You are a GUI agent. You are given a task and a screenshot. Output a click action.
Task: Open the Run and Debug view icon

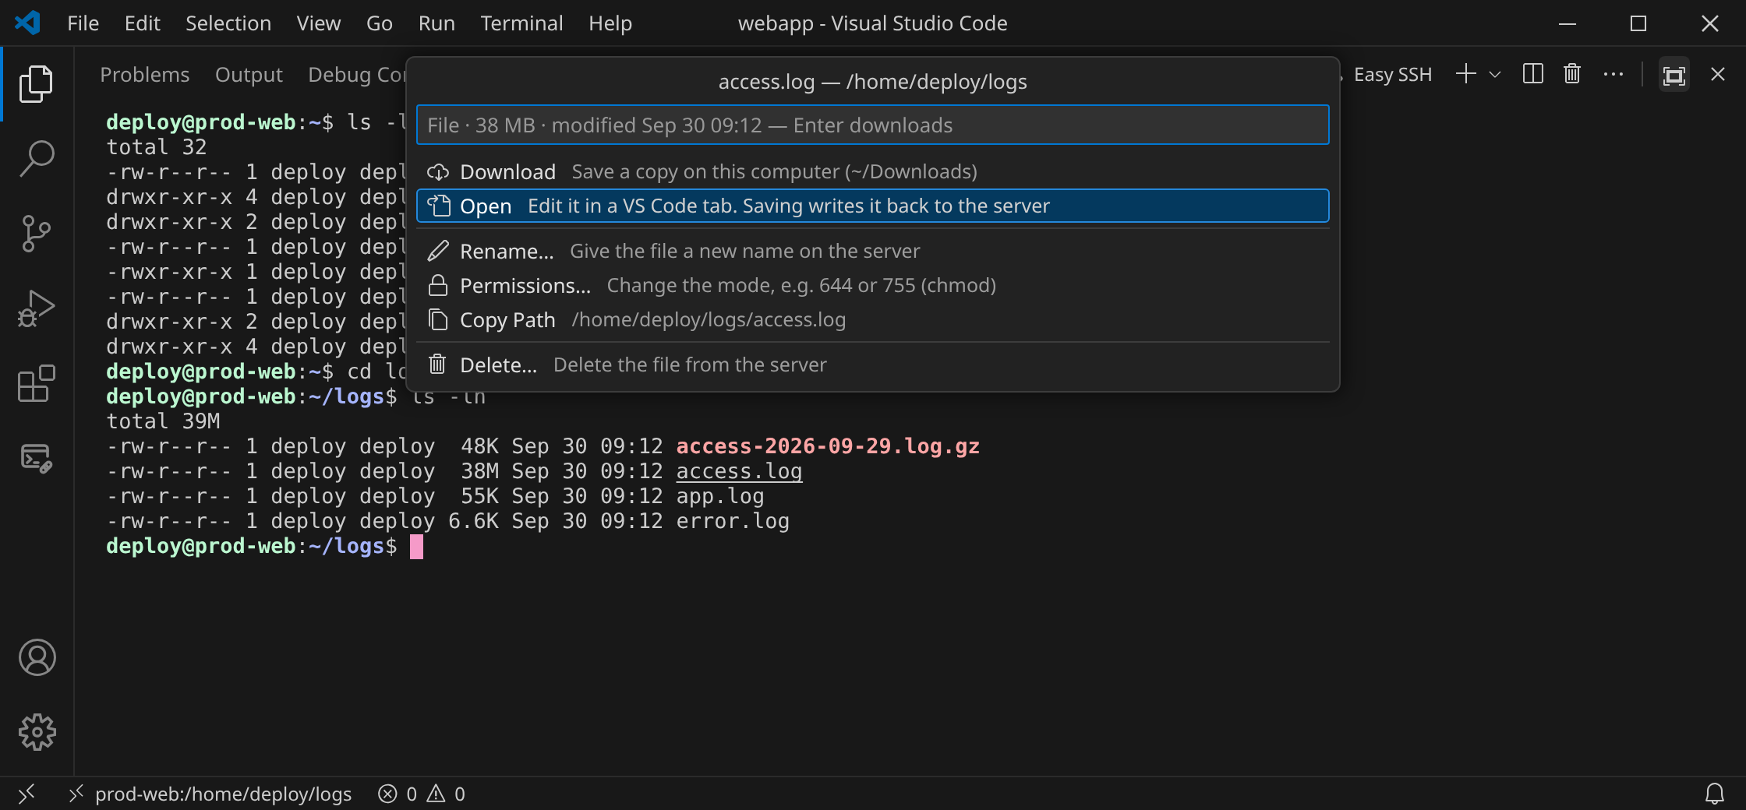click(x=37, y=308)
